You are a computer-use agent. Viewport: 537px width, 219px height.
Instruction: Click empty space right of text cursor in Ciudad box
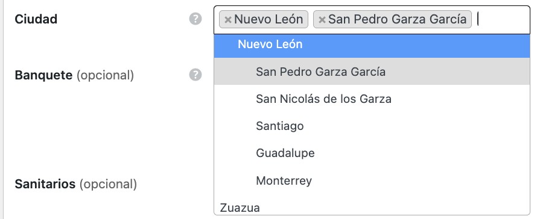pyautogui.click(x=503, y=19)
